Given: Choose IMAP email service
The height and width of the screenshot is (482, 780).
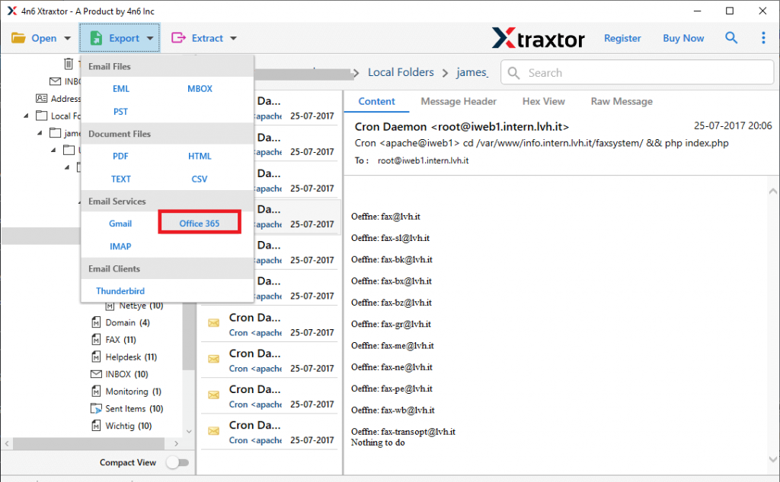Looking at the screenshot, I should click(120, 246).
